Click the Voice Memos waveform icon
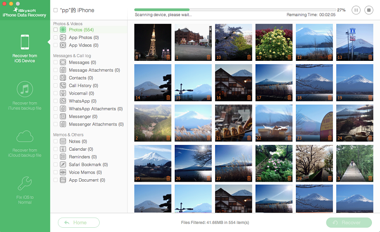 [63, 172]
